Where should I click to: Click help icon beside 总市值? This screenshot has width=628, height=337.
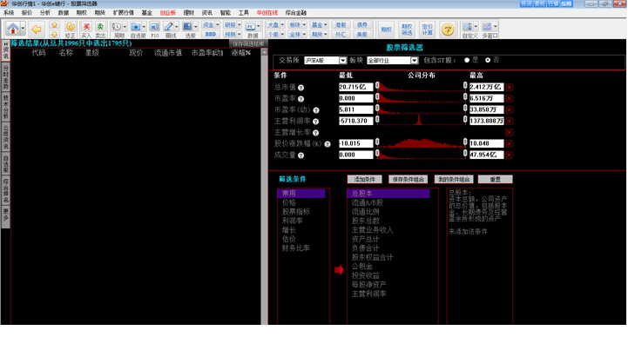pos(300,88)
